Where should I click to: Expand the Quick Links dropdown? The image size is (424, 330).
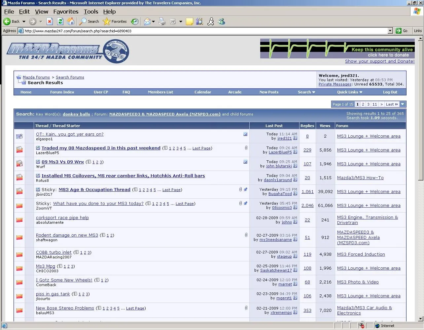pyautogui.click(x=349, y=92)
